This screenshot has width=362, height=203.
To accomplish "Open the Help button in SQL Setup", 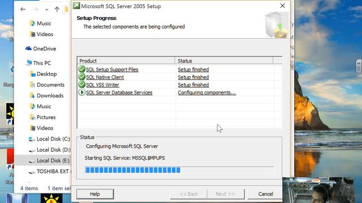I will (x=95, y=194).
